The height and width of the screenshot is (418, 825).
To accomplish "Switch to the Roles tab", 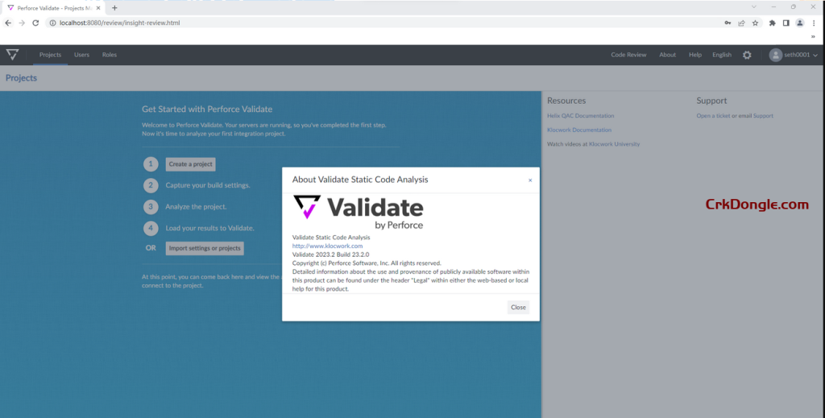I will click(x=110, y=55).
